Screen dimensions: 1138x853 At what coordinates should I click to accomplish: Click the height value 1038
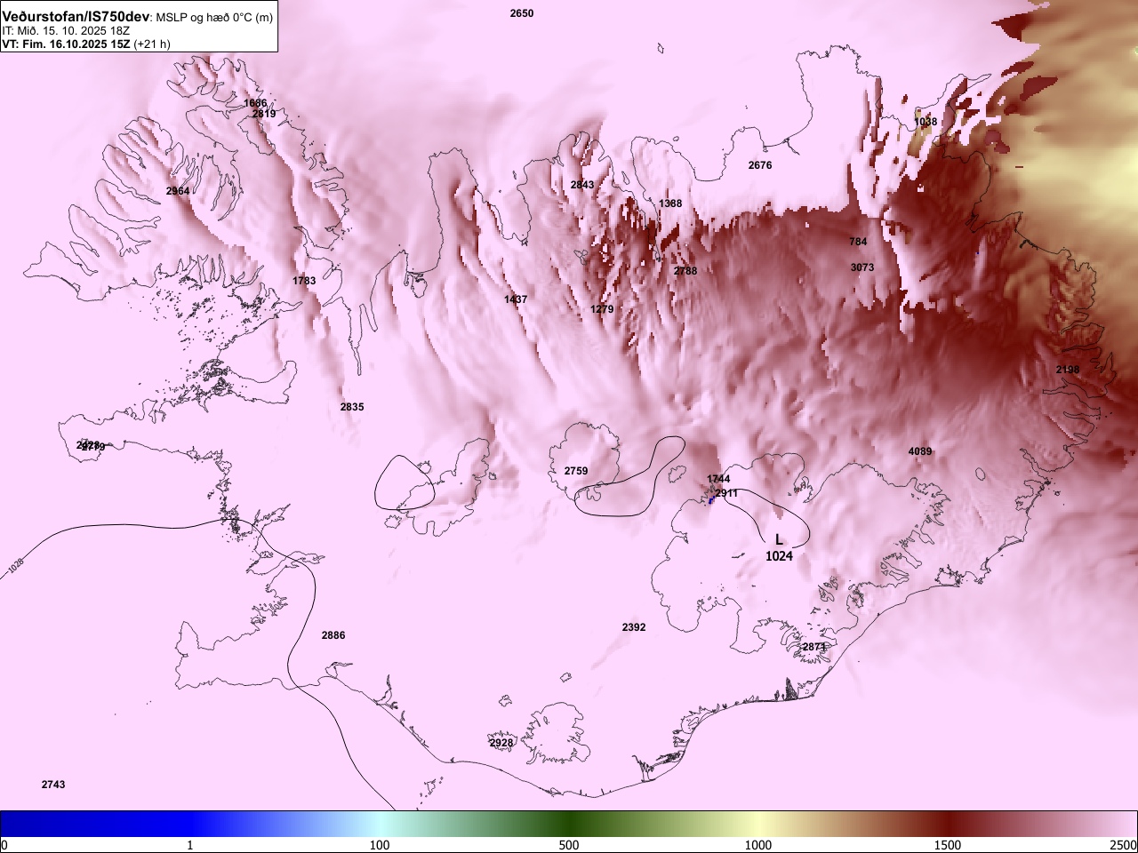(926, 122)
